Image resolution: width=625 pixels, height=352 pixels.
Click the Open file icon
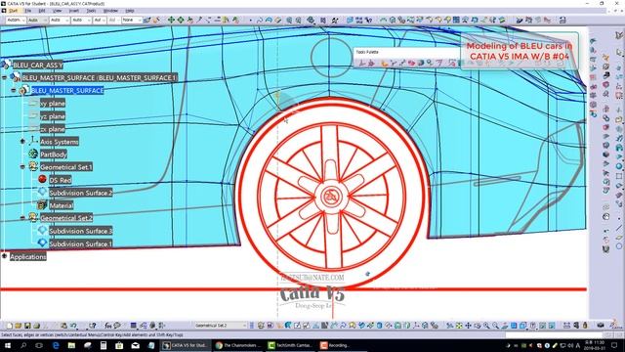tap(18, 326)
